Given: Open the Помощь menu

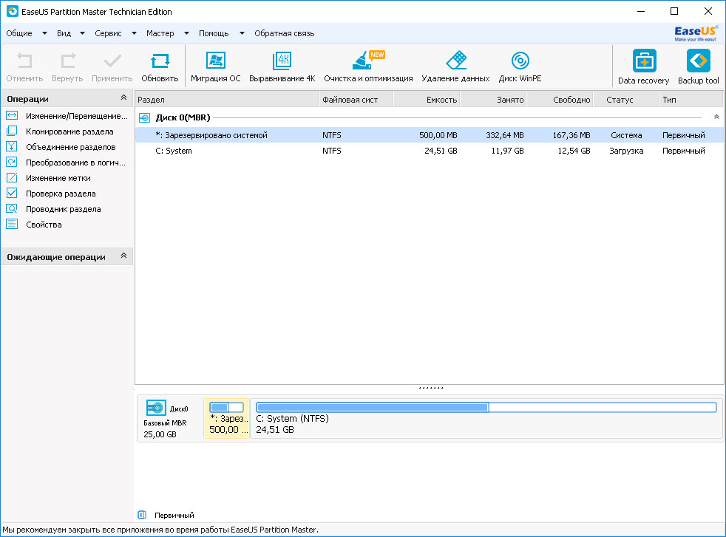Looking at the screenshot, I should (214, 33).
